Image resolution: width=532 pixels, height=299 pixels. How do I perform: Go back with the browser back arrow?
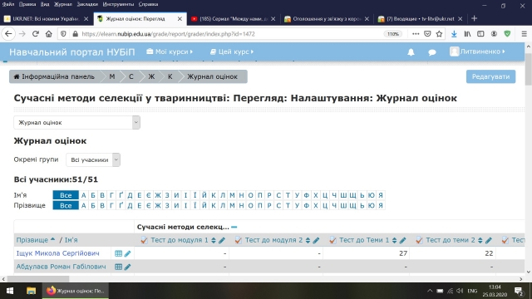pyautogui.click(x=8, y=34)
